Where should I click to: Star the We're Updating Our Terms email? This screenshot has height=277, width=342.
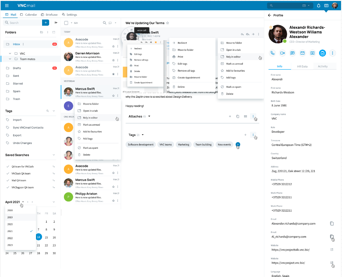[x=168, y=23]
